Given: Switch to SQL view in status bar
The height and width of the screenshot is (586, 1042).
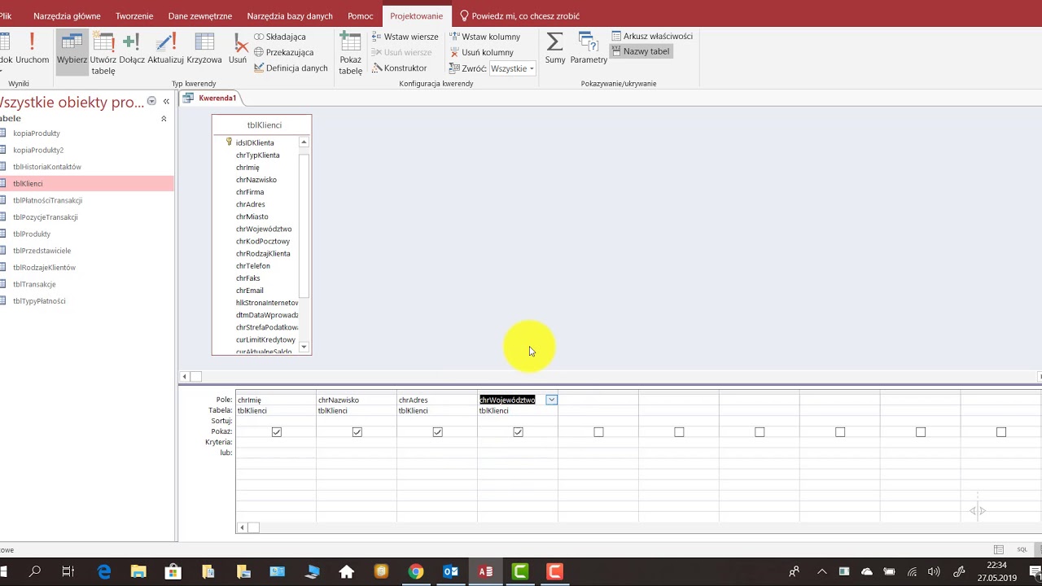Looking at the screenshot, I should click(x=1022, y=549).
